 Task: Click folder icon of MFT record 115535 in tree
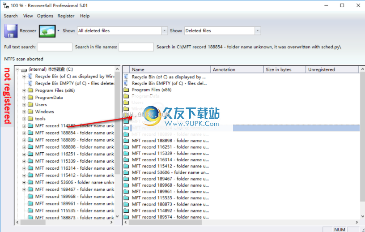(x=30, y=211)
